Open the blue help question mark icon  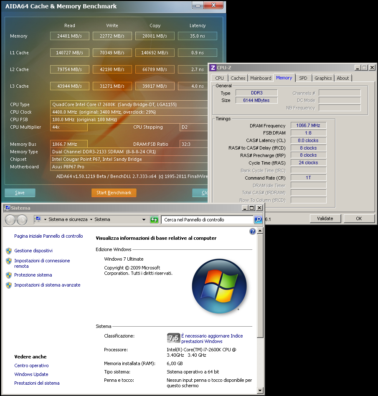pos(253,231)
